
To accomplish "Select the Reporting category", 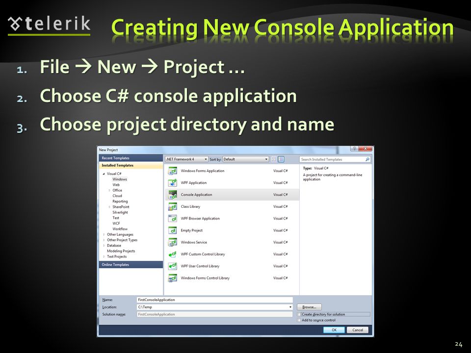I will click(x=120, y=202).
